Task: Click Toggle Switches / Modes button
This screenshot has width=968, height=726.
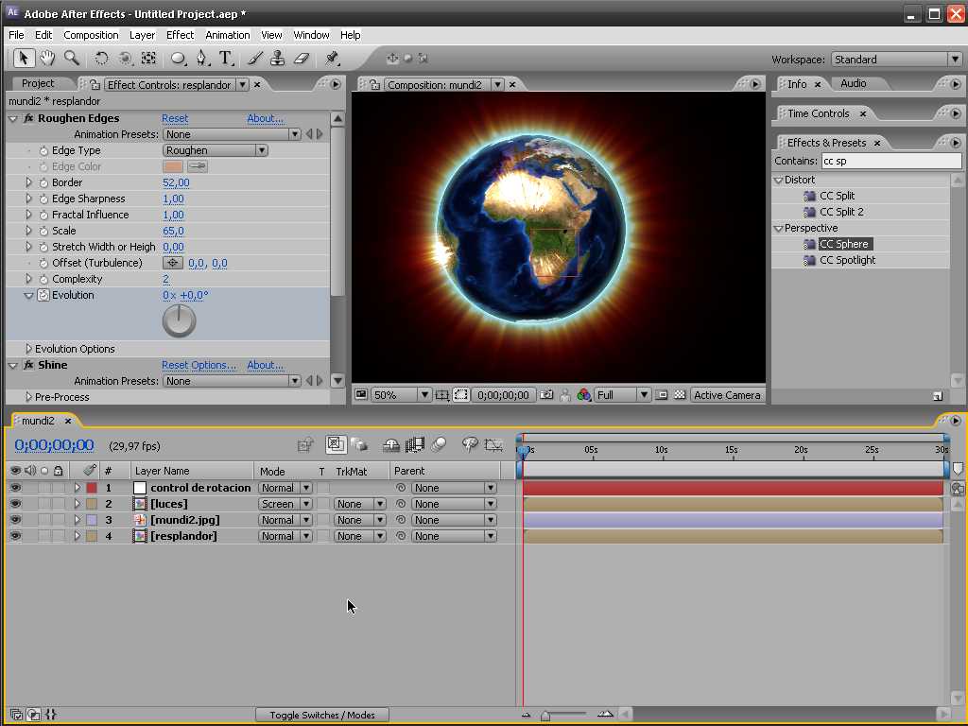Action: (x=321, y=715)
